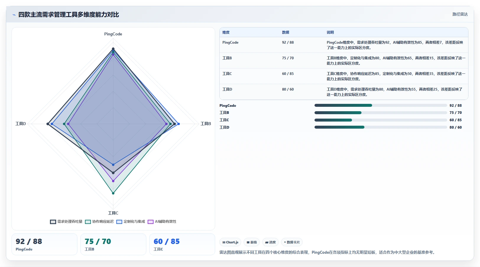
Task: Click the 工具D description text in the table
Action: [x=395, y=92]
